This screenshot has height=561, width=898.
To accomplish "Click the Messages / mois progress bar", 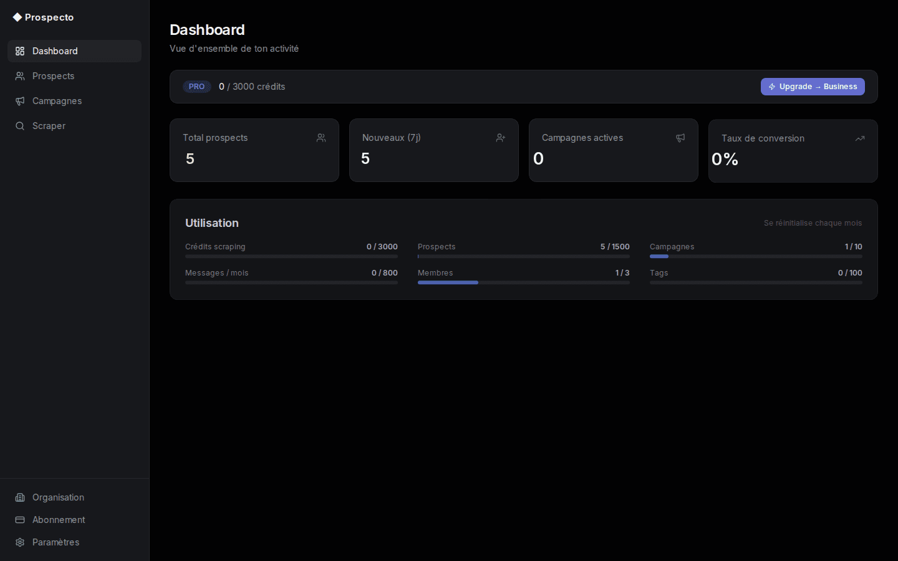I will (291, 282).
